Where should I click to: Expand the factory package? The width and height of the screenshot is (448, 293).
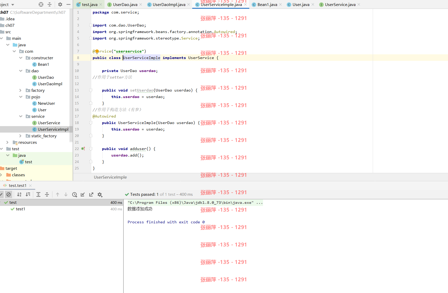tap(20, 90)
